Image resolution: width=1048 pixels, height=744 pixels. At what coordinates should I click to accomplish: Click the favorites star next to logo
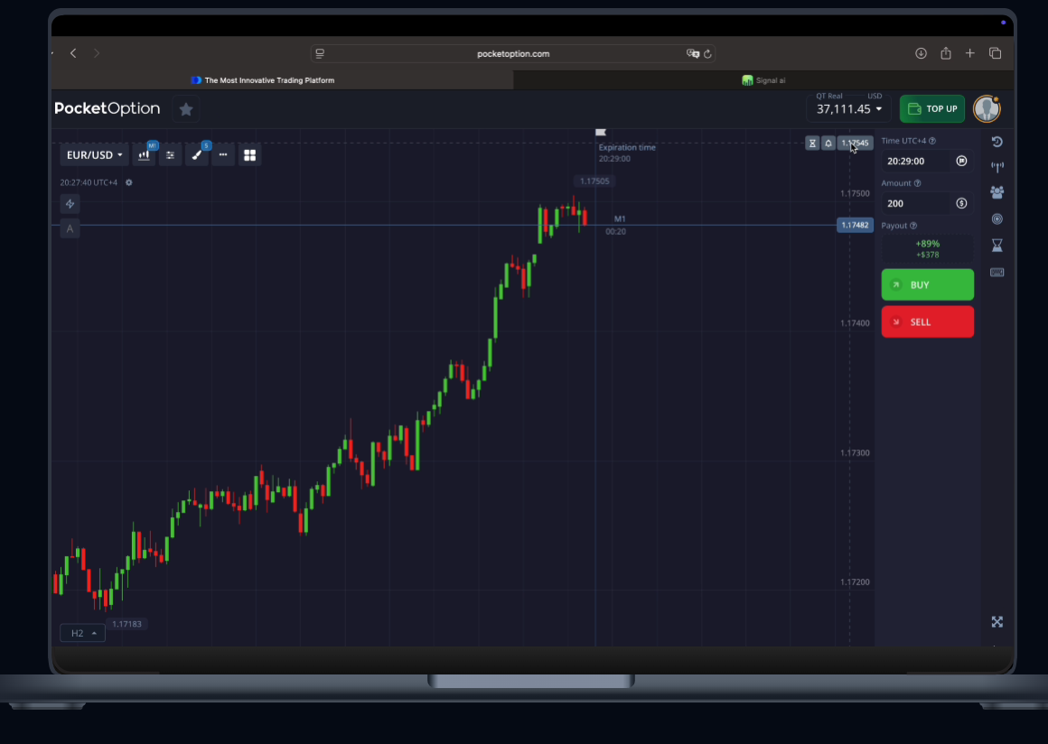click(x=186, y=109)
